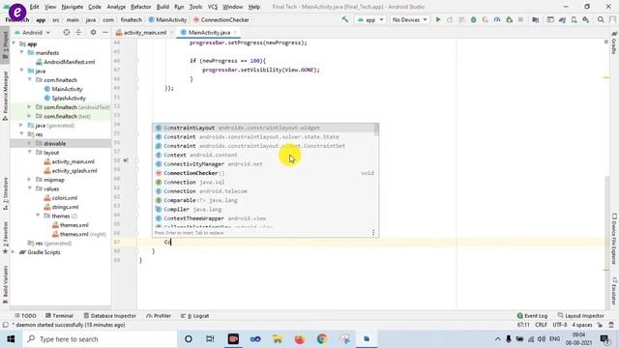This screenshot has width=619, height=348.
Task: Open AndroidManifest.xml in the project tree
Action: pos(69,62)
